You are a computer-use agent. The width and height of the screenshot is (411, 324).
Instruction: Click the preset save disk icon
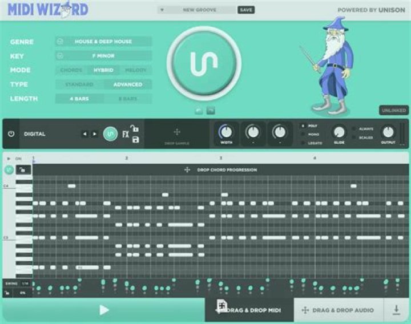coord(136,140)
